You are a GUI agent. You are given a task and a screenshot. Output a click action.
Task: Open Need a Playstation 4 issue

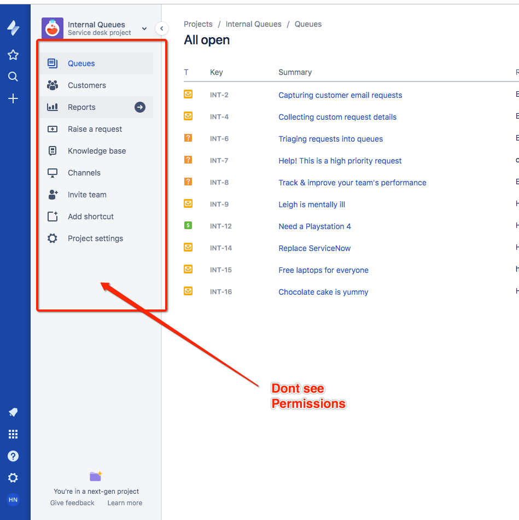tap(314, 226)
